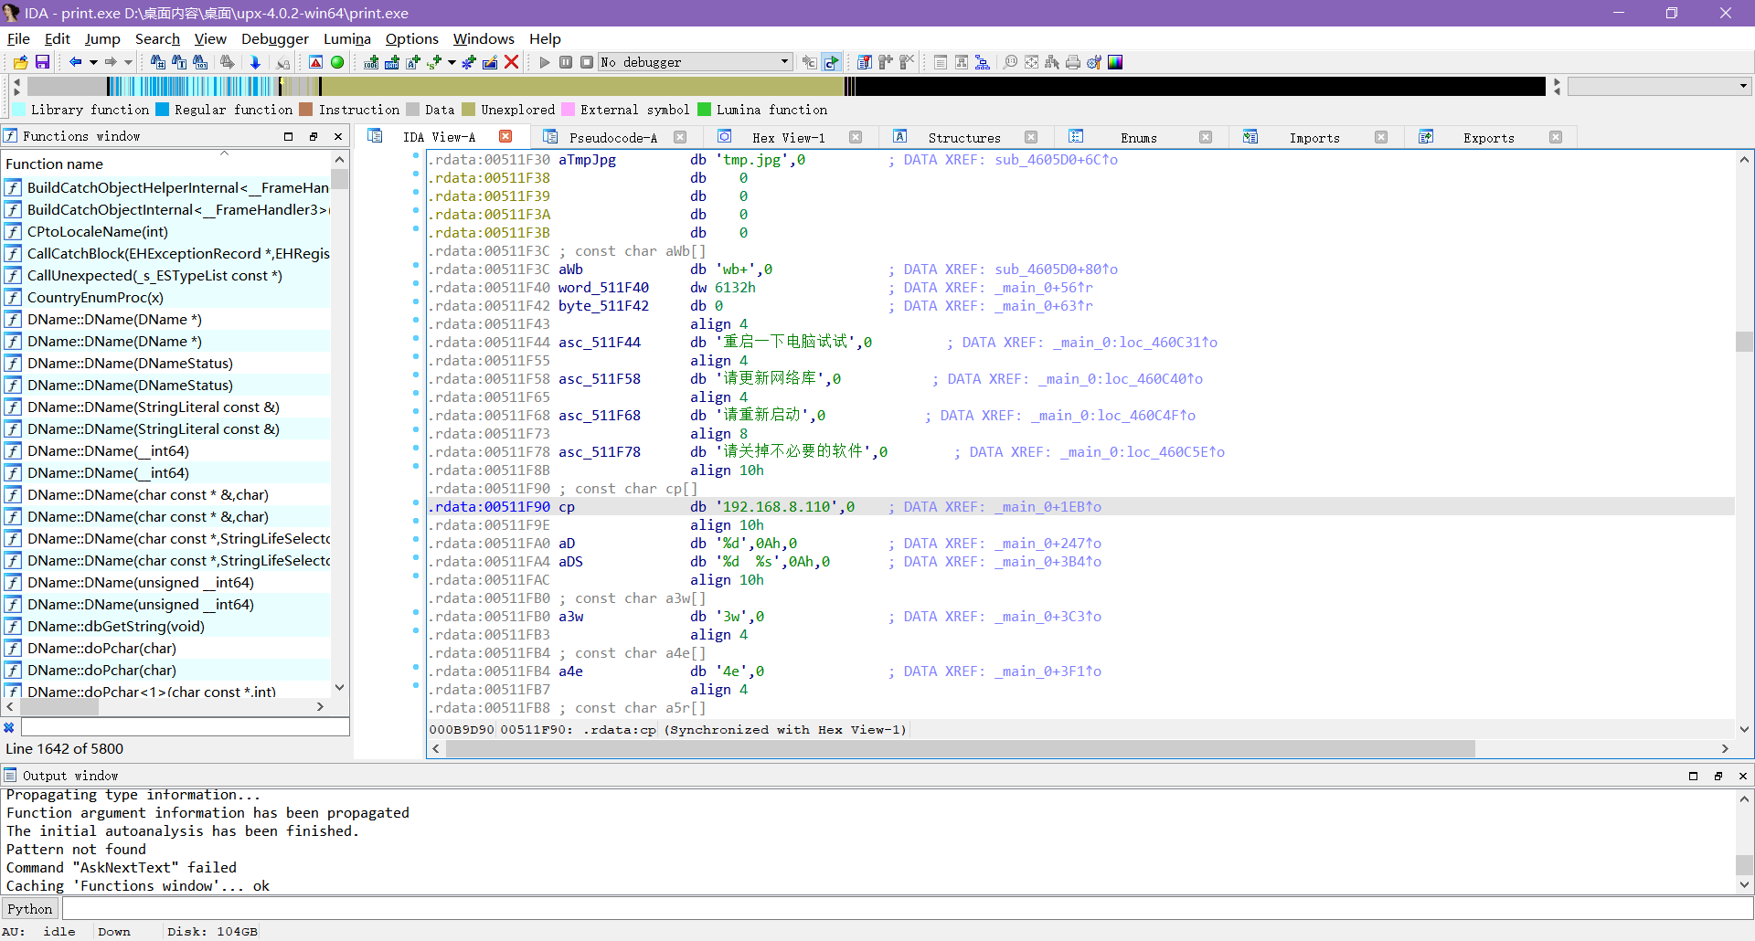Select the cp '192.168.8.110' data line
The width and height of the screenshot is (1755, 941).
click(1080, 507)
